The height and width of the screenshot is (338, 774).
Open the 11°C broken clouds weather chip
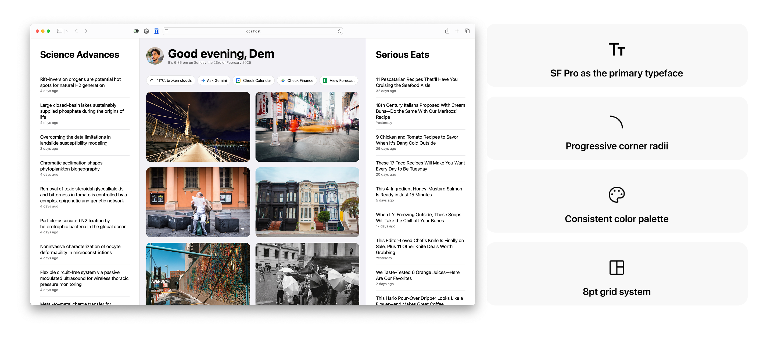(171, 80)
